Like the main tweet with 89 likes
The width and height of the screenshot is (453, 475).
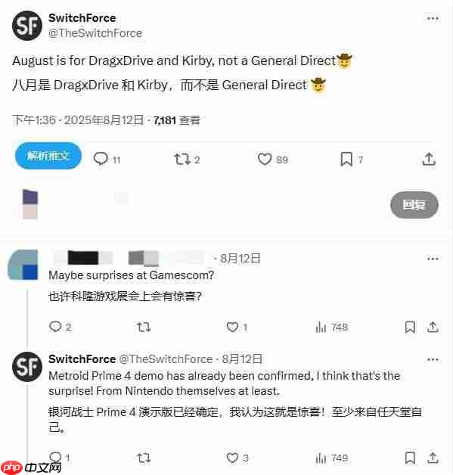(x=265, y=159)
